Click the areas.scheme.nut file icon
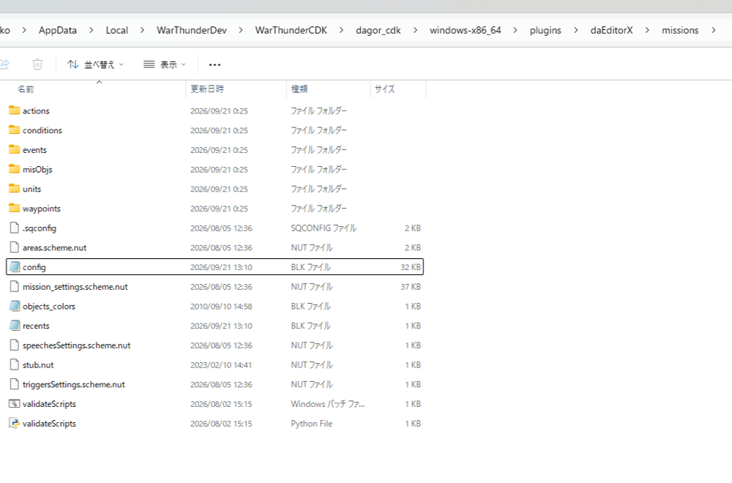732x483 pixels. (x=15, y=248)
